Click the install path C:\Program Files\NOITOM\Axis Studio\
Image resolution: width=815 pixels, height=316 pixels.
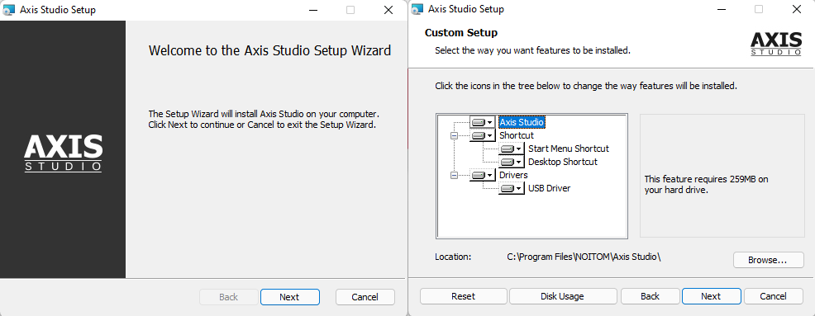point(584,257)
